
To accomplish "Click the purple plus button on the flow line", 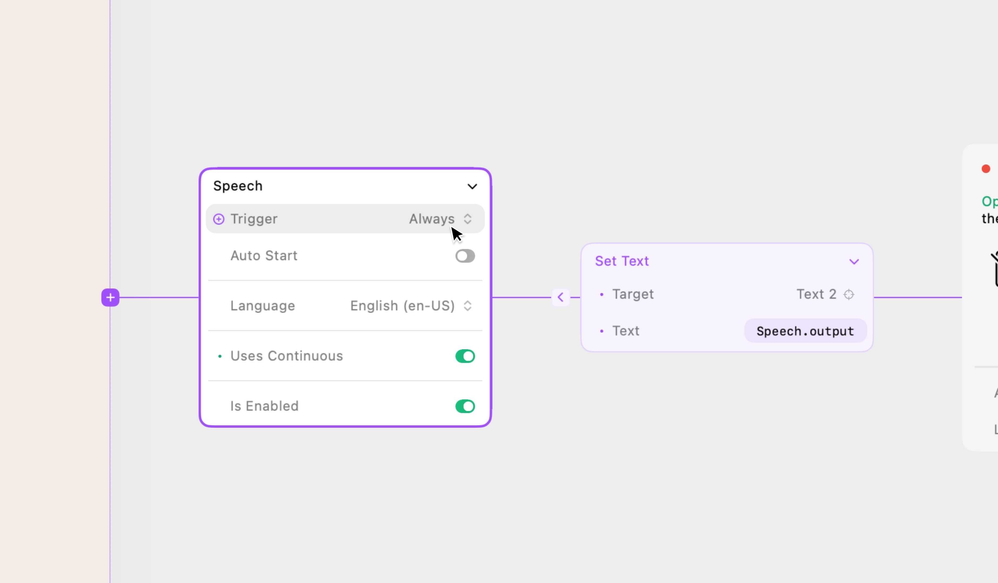I will coord(110,297).
